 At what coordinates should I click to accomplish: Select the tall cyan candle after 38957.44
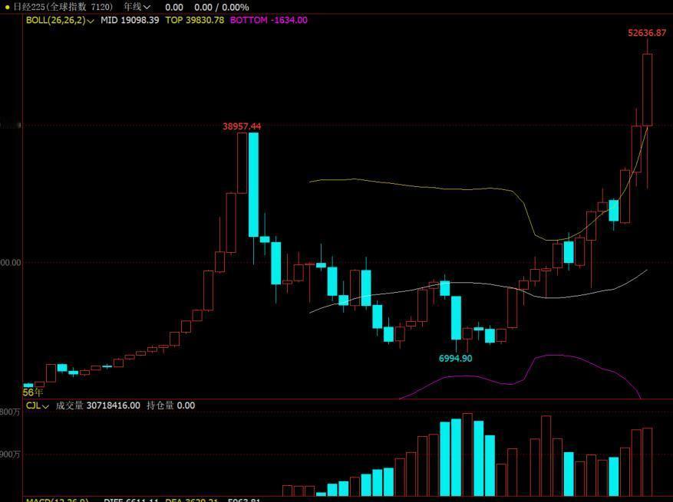tap(254, 185)
